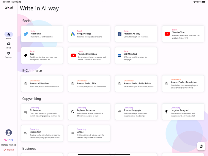Click the Youtube Title play icon
208x156 pixels.
point(167,34)
